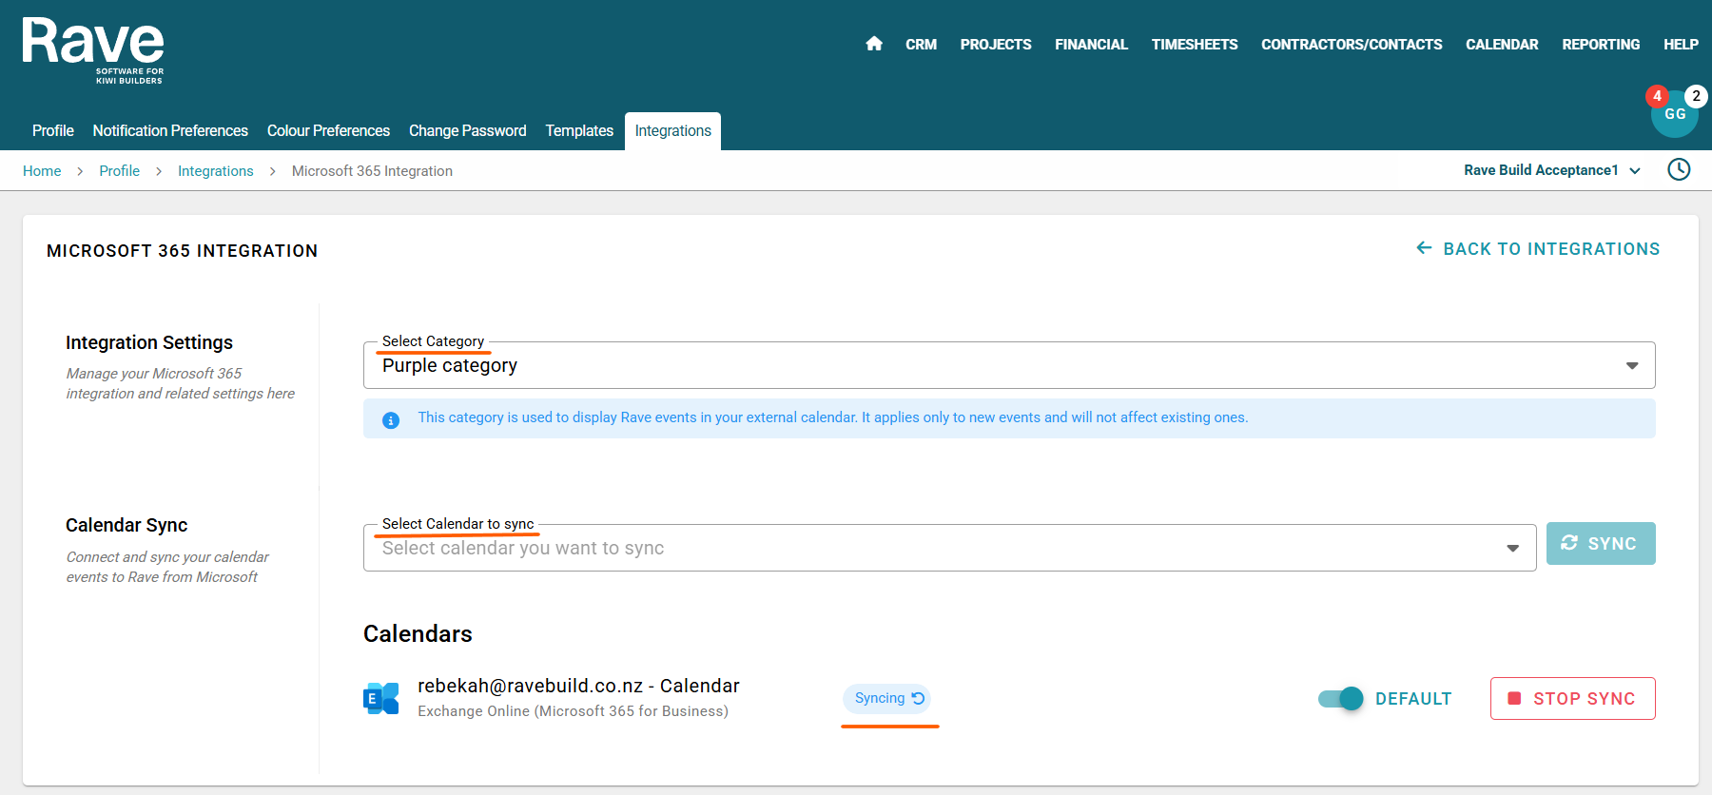Viewport: 1712px width, 795px height.
Task: Switch to the Profile tab
Action: (53, 130)
